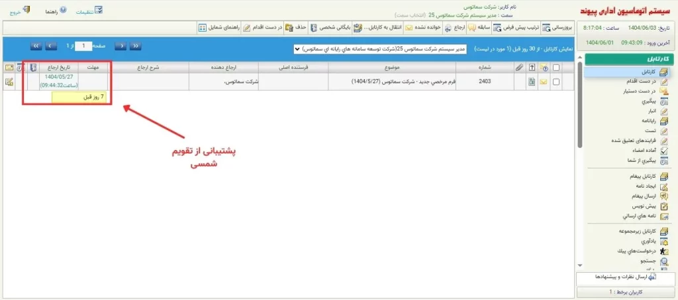
Task: Open بایگانی شخصی personal archive
Action: coord(330,28)
